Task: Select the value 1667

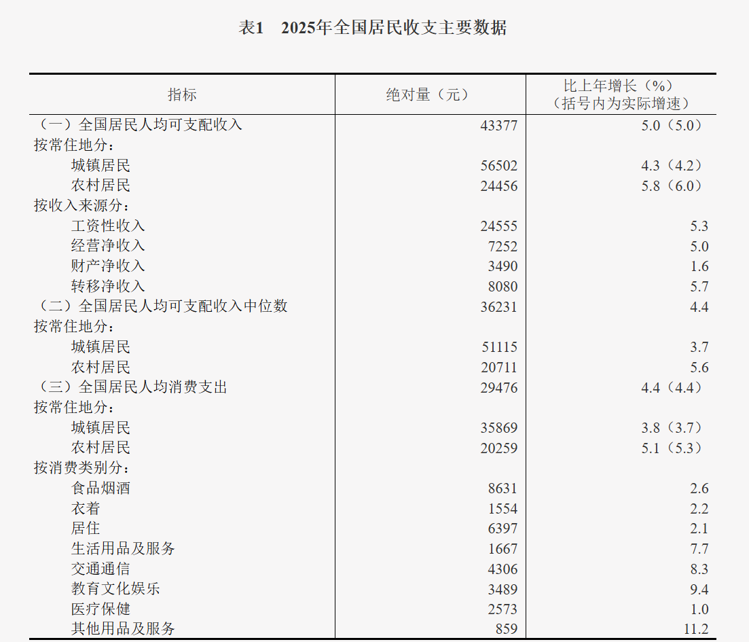Action: [x=503, y=549]
